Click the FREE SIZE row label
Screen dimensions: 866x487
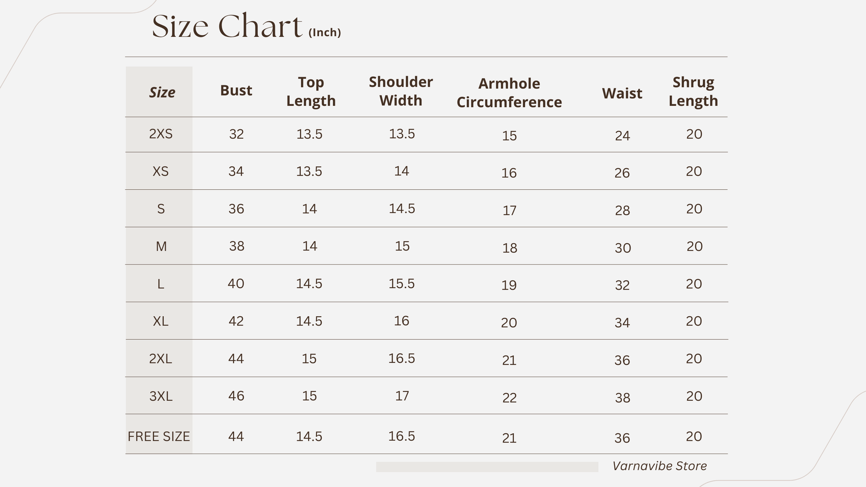(x=159, y=437)
